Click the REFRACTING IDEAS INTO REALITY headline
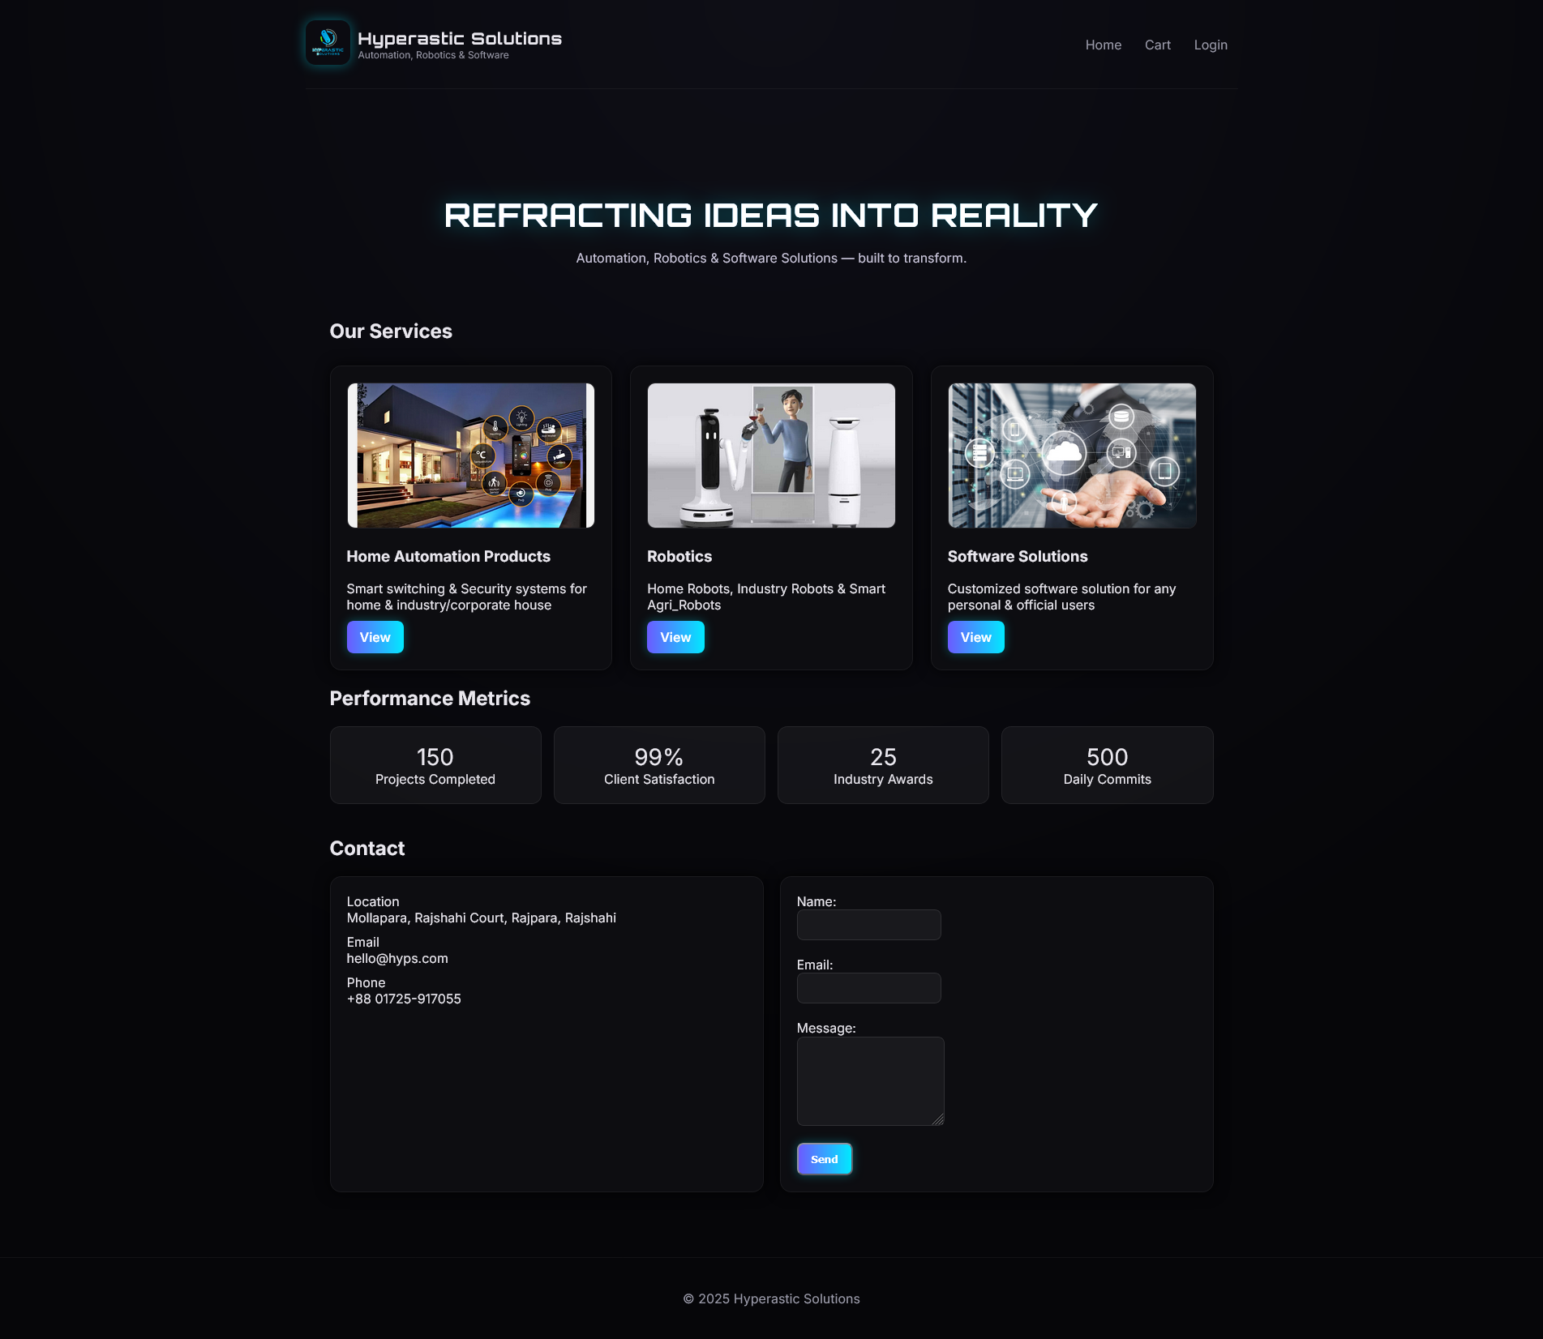The width and height of the screenshot is (1543, 1339). click(x=771, y=216)
